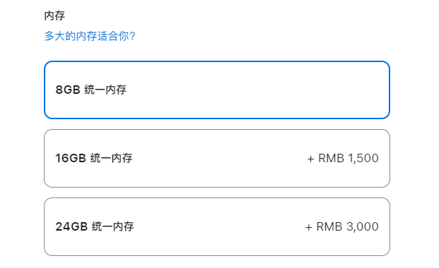439x268 pixels.
Task: Click 统一内存 text in the 8GB card
Action: point(105,90)
